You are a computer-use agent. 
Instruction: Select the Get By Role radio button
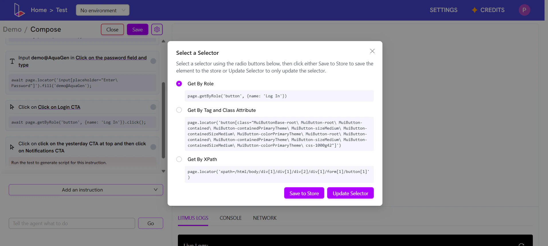coord(179,84)
